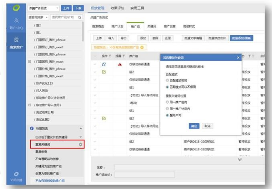Switch to the 效果评估 top tab

click(x=118, y=8)
